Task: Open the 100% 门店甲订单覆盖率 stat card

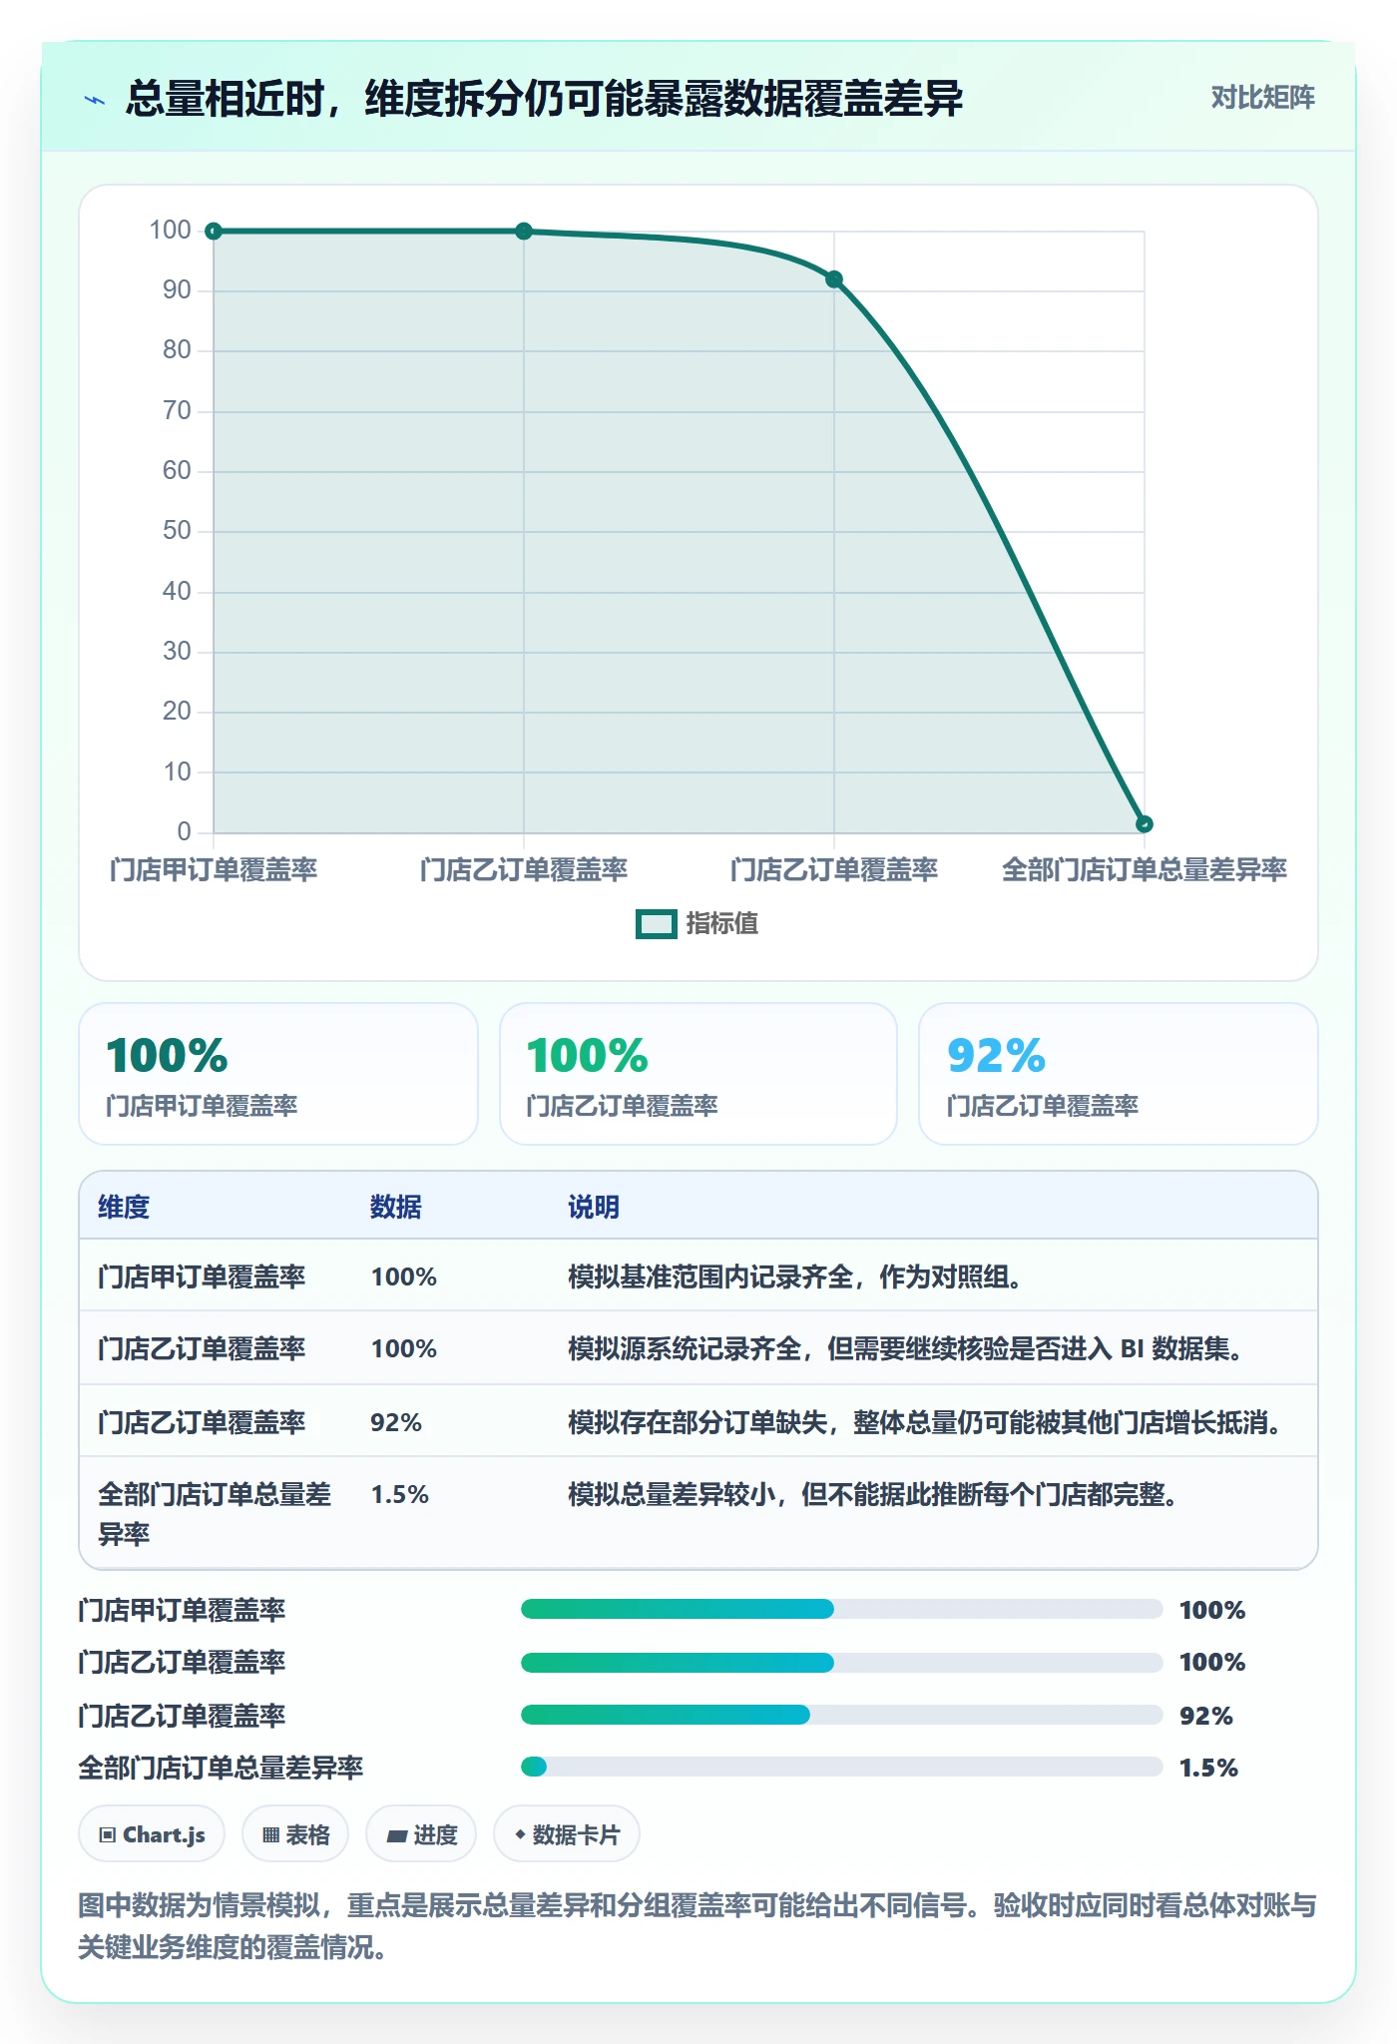Action: tap(278, 1074)
